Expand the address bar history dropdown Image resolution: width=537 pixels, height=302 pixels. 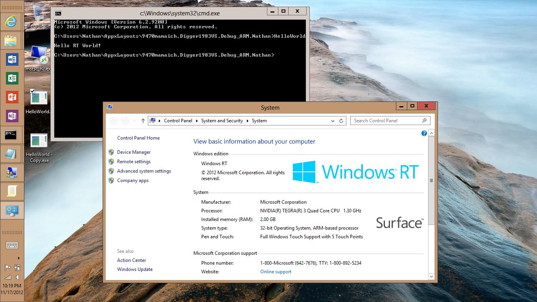click(x=333, y=121)
